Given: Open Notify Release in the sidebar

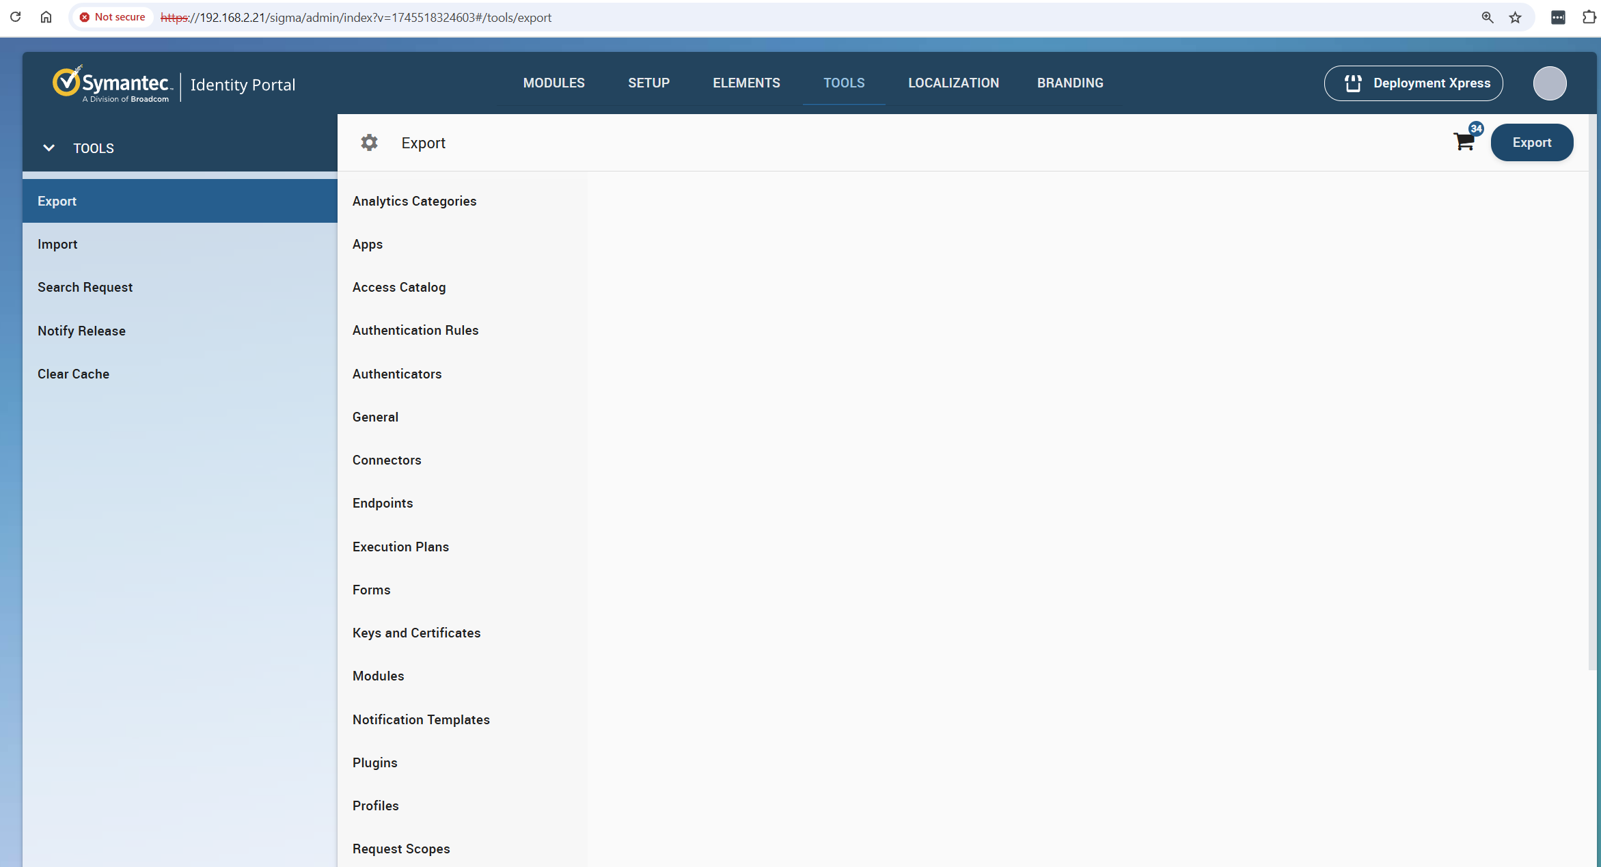Looking at the screenshot, I should point(180,331).
